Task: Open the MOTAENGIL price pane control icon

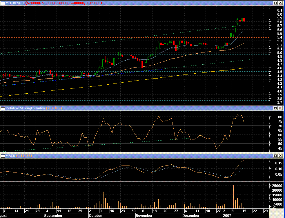Action: pos(3,3)
